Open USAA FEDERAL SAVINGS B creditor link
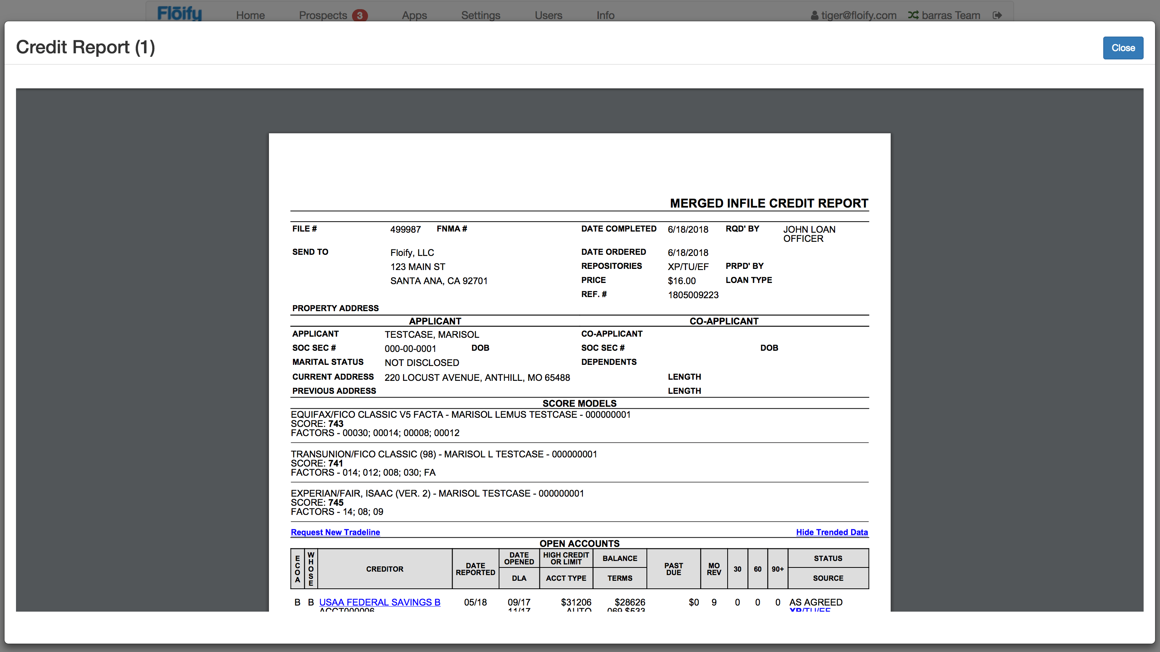Viewport: 1160px width, 652px height. coord(379,602)
